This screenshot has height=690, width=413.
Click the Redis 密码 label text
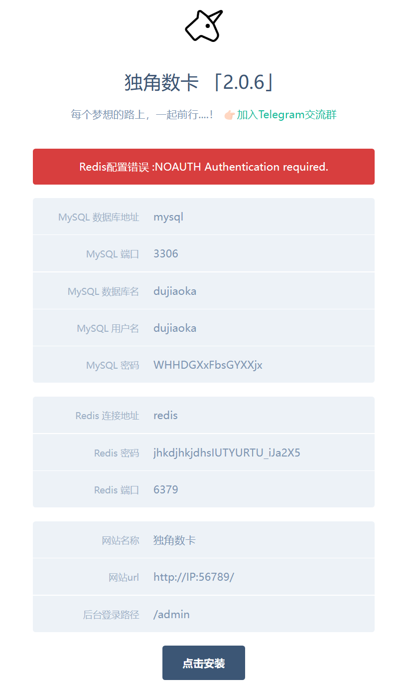117,453
